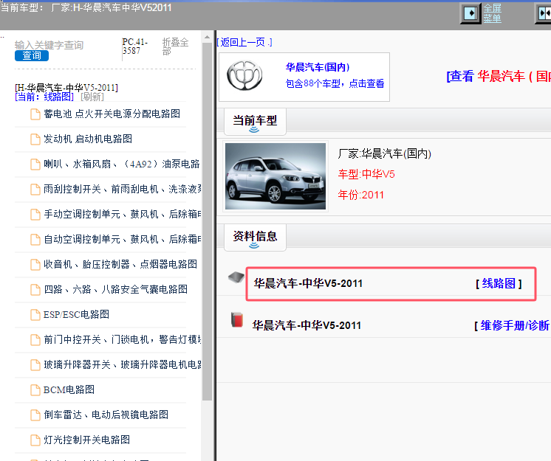Screen dimensions: 551x461
Task: Click the Brilliance brand logo
Action: click(x=244, y=76)
